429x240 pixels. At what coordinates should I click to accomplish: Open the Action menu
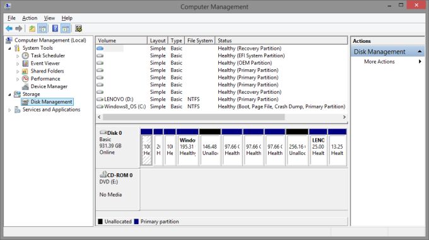point(30,18)
